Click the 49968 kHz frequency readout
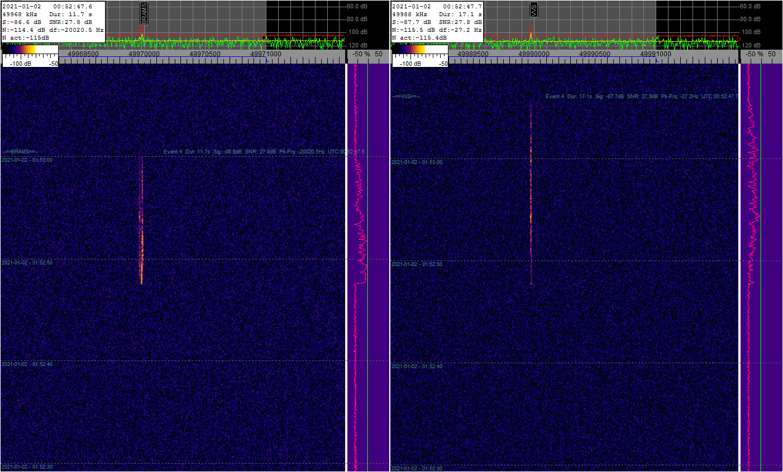Screen dimensions: 783x472 pyautogui.click(x=20, y=15)
